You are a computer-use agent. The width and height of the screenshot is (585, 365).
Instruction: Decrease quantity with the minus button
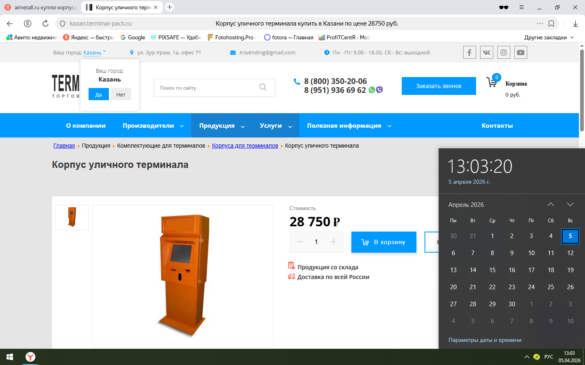point(301,242)
